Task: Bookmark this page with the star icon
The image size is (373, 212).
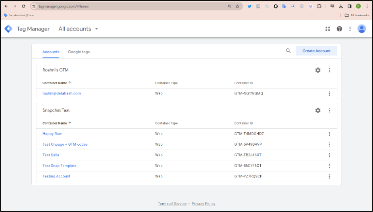Action: click(237, 6)
